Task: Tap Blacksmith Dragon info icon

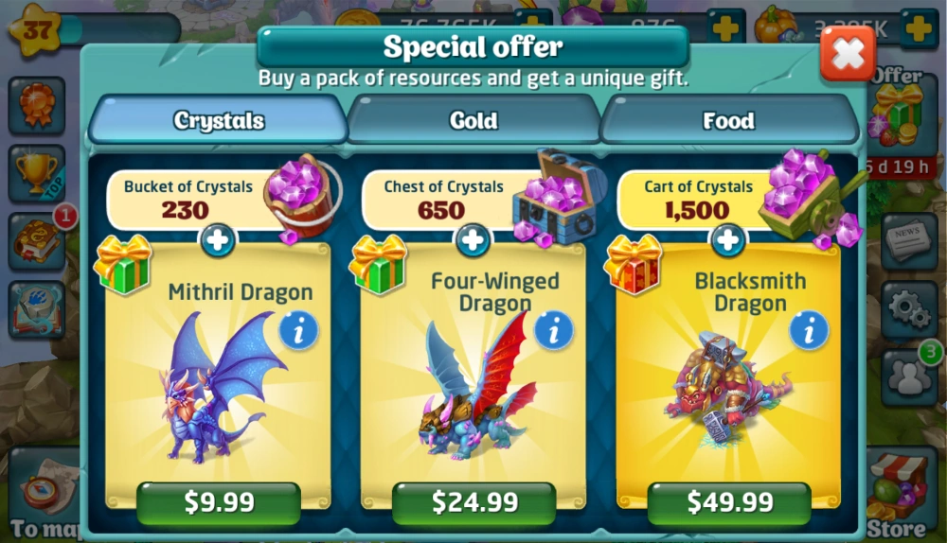Action: click(809, 331)
